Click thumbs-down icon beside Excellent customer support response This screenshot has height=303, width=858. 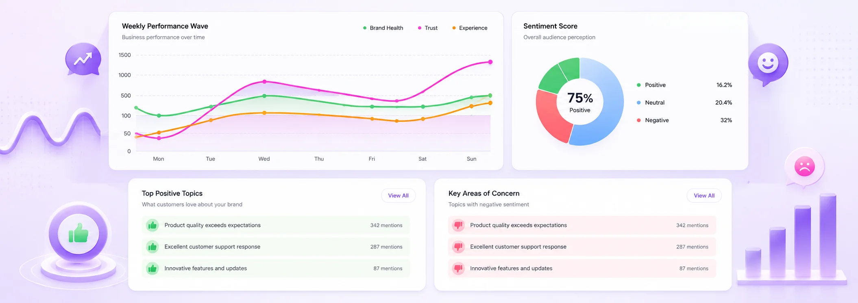pos(458,247)
